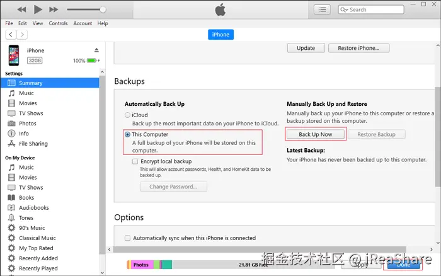Adjust the volume slider knob
The height and width of the screenshot is (276, 441).
(103, 9)
